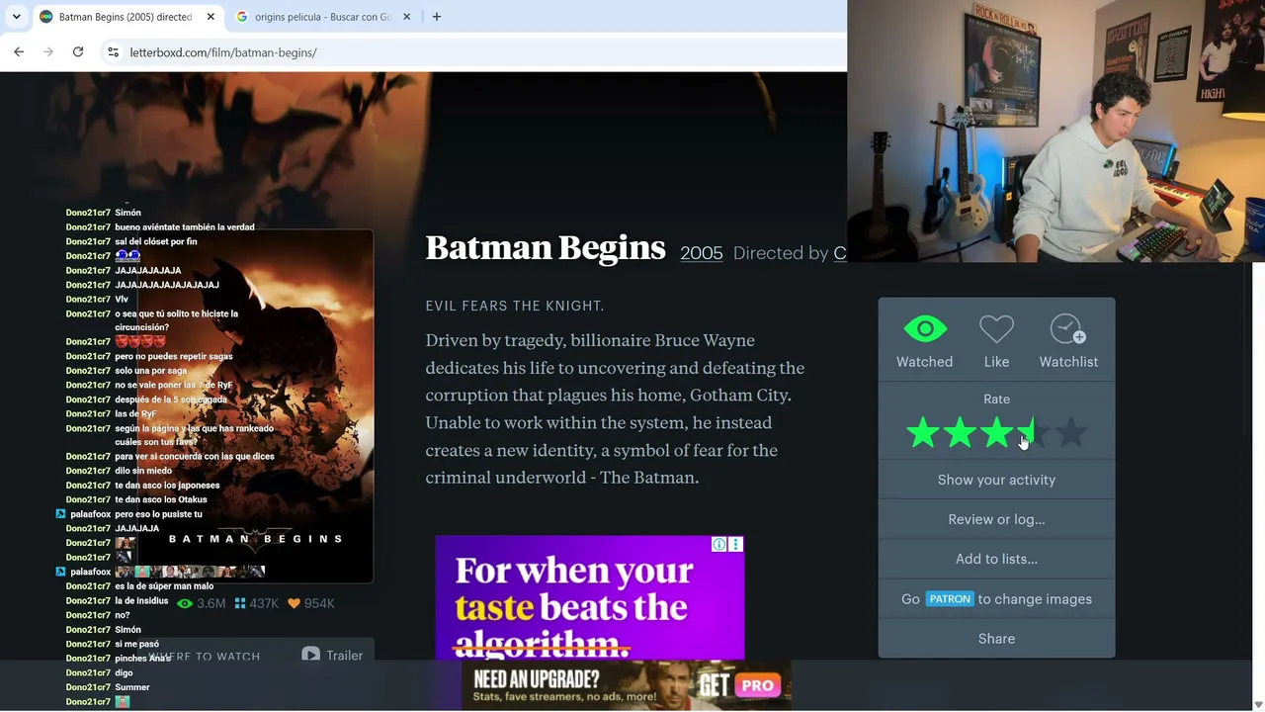
Task: Click the GET PRO upgrade button
Action: 740,685
